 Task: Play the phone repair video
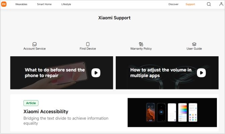click(96, 73)
